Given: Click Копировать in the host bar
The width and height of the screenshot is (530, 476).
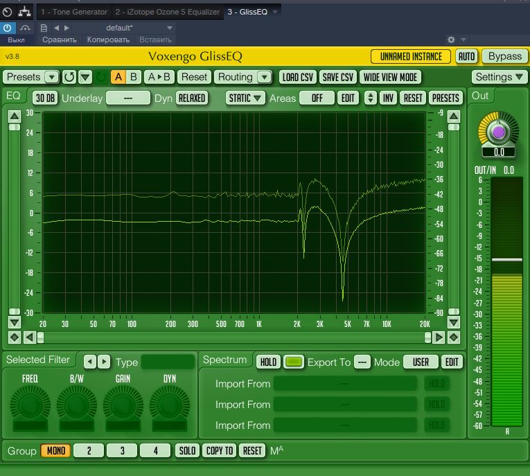Looking at the screenshot, I should point(108,39).
